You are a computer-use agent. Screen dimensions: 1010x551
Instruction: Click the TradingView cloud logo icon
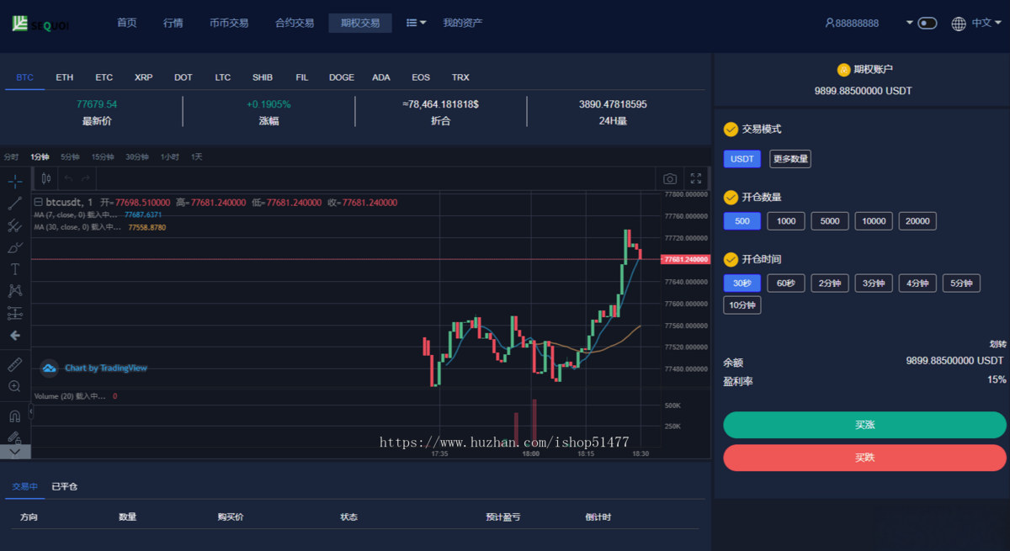(49, 368)
